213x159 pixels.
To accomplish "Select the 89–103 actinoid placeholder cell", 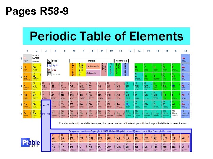I will coord(46,114).
